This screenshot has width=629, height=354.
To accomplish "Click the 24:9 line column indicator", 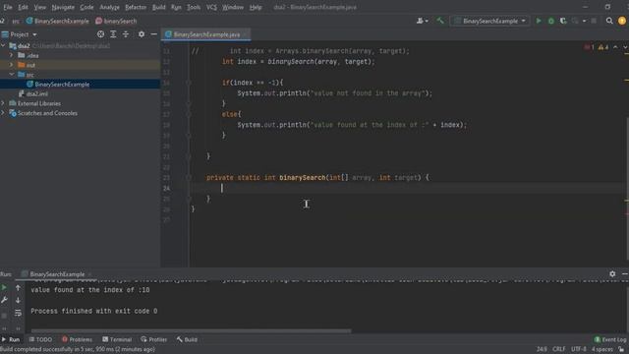I will coord(542,349).
